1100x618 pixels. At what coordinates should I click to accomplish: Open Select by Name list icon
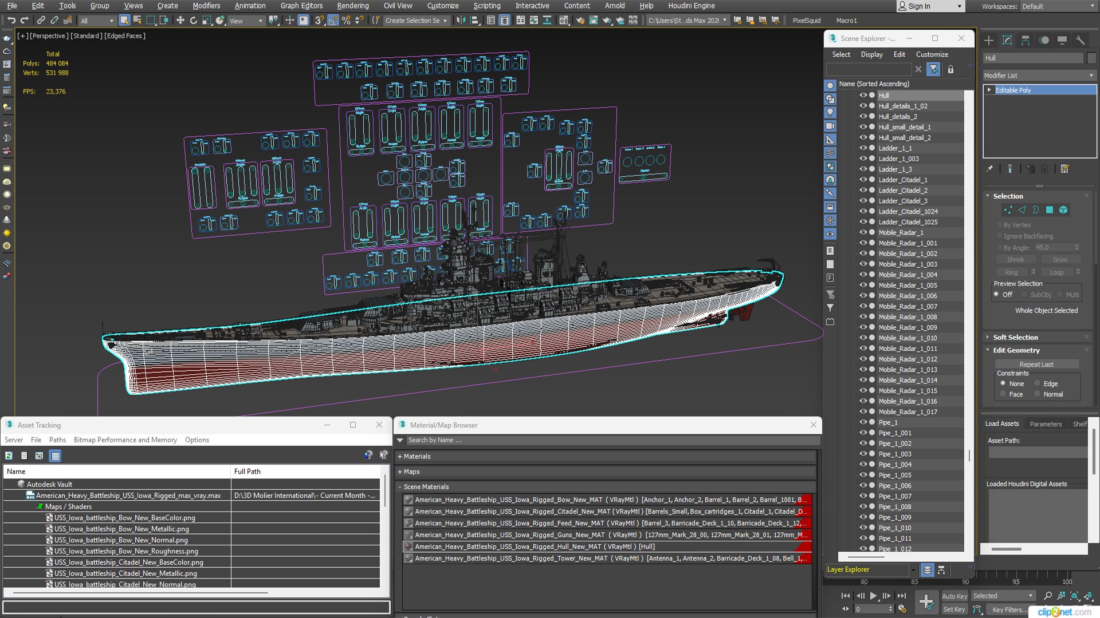(x=137, y=20)
